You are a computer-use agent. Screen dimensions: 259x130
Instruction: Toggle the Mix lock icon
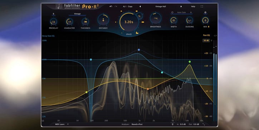[x=209, y=27]
